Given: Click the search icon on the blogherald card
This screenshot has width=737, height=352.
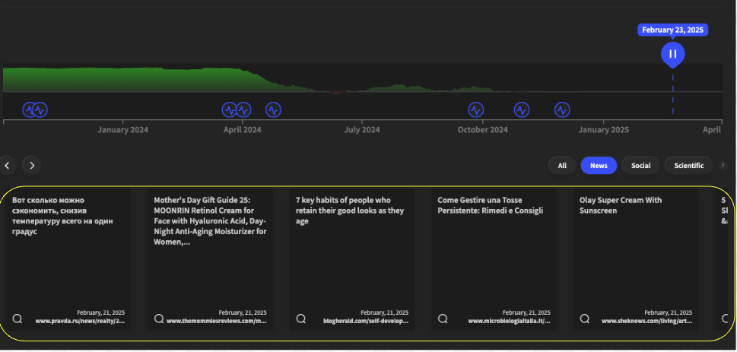Looking at the screenshot, I should pos(301,319).
